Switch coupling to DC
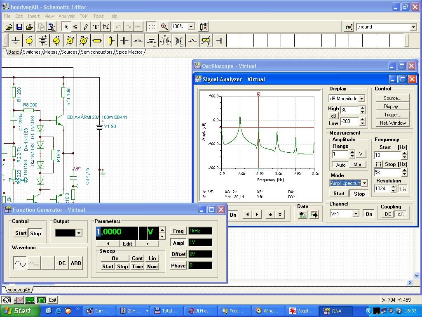Screen dimensions: 422x317 pyautogui.click(x=388, y=214)
